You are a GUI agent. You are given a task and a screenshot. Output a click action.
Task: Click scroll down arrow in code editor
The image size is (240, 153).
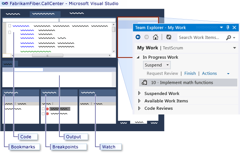tap(114, 51)
